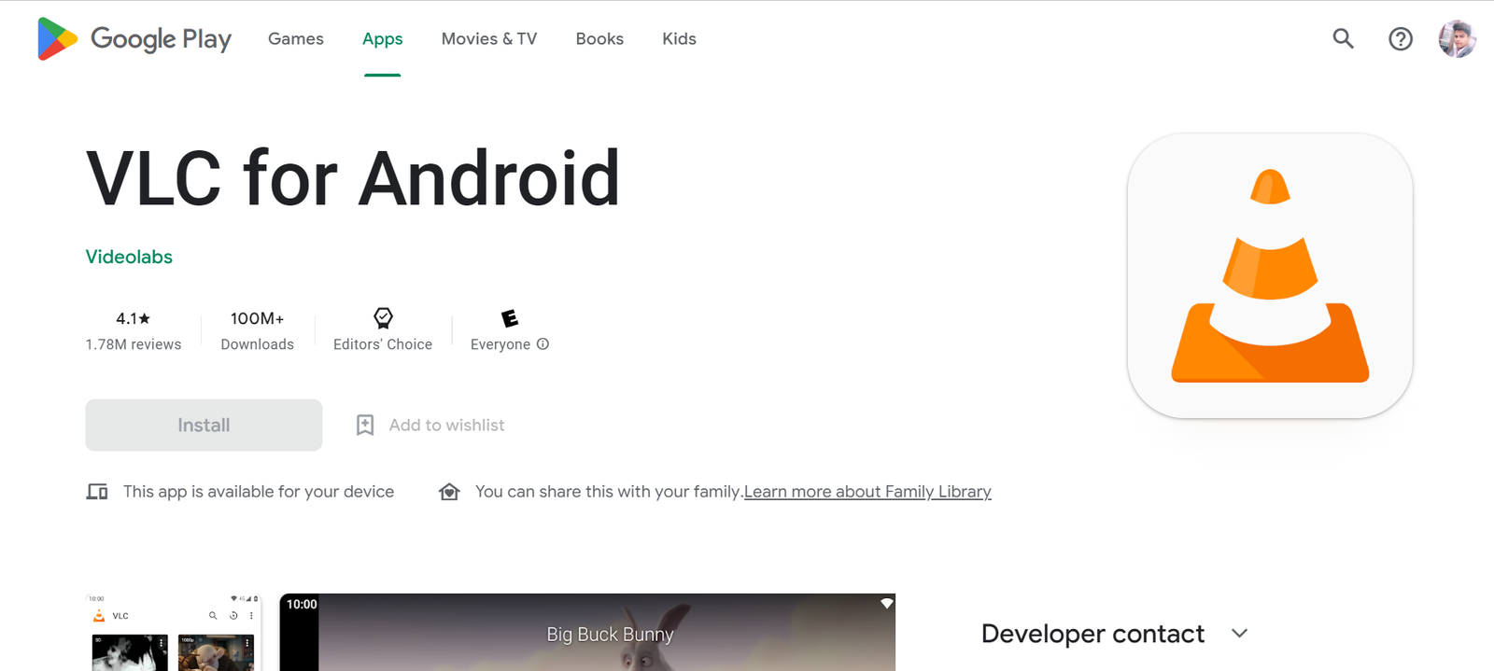The width and height of the screenshot is (1494, 671).
Task: Click the family home icon beside sharing message
Action: coord(449,492)
